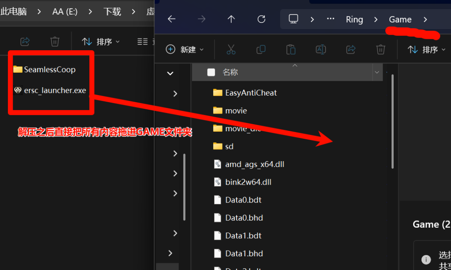Click AA (E:) breadcrumb in the left window
The height and width of the screenshot is (270, 451).
click(x=65, y=11)
